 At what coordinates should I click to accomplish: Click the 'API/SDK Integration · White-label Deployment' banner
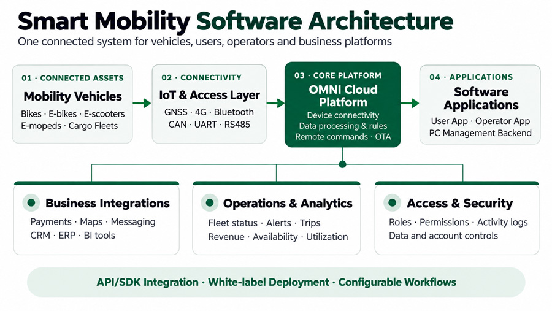pos(277,282)
